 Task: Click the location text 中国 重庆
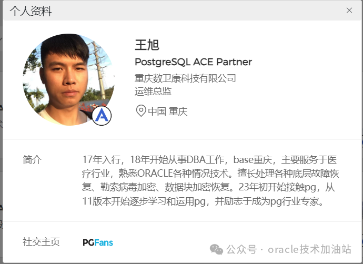pyautogui.click(x=168, y=111)
